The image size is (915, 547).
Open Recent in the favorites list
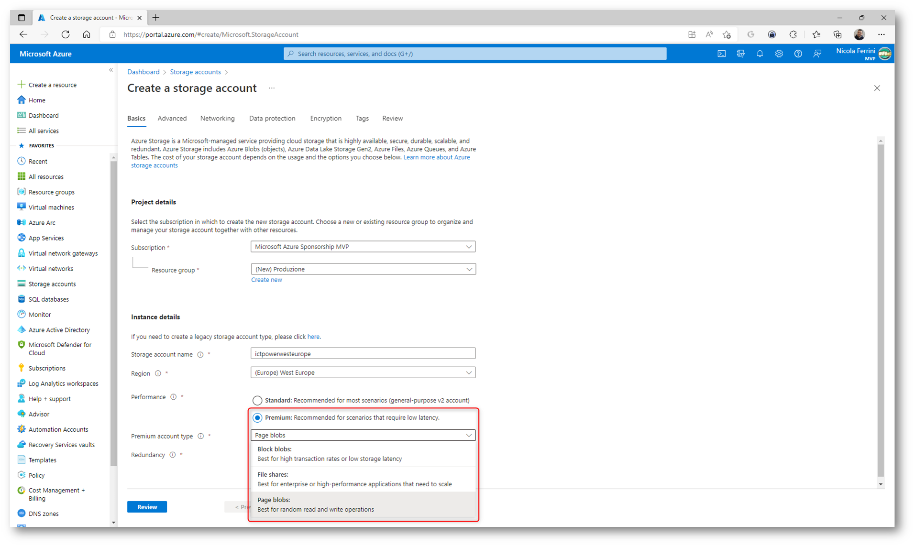[x=38, y=161]
